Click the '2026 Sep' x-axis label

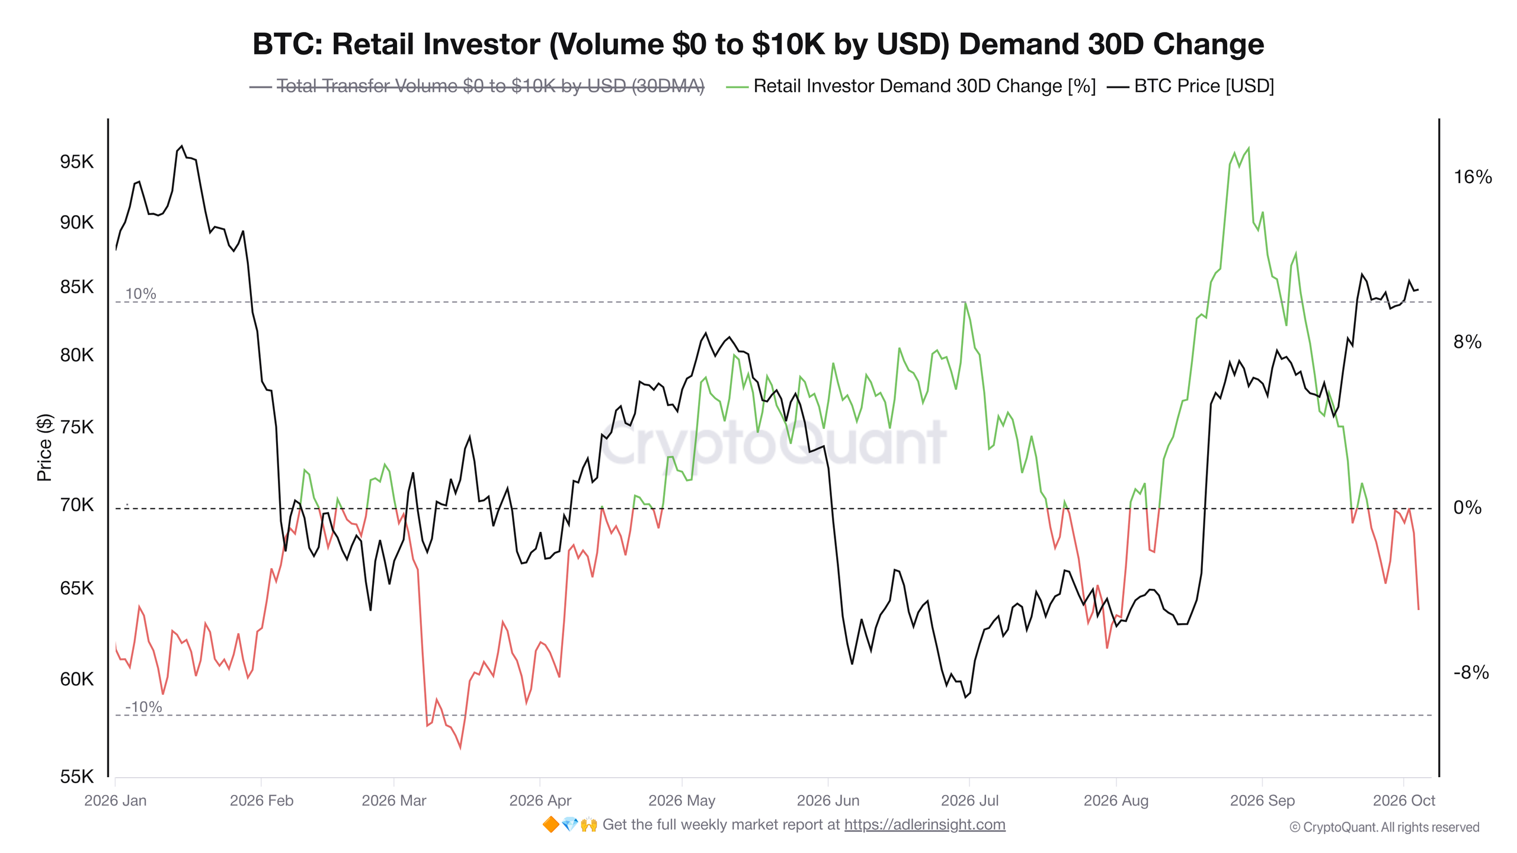[x=1262, y=800]
